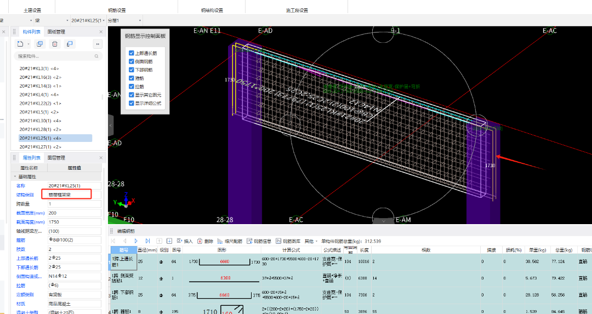Open the 施工段设置 ribbon group
Screen dimensions: 592x314
point(297,10)
